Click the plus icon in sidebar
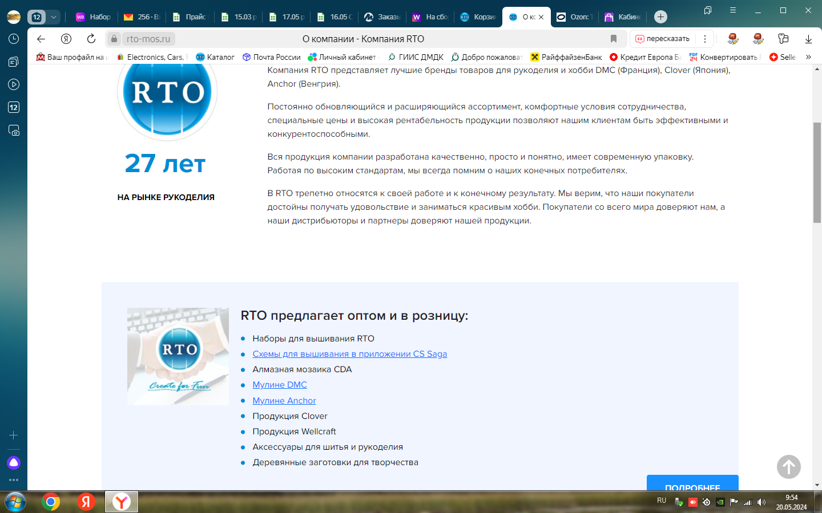Viewport: 822px width, 513px height. (x=14, y=435)
